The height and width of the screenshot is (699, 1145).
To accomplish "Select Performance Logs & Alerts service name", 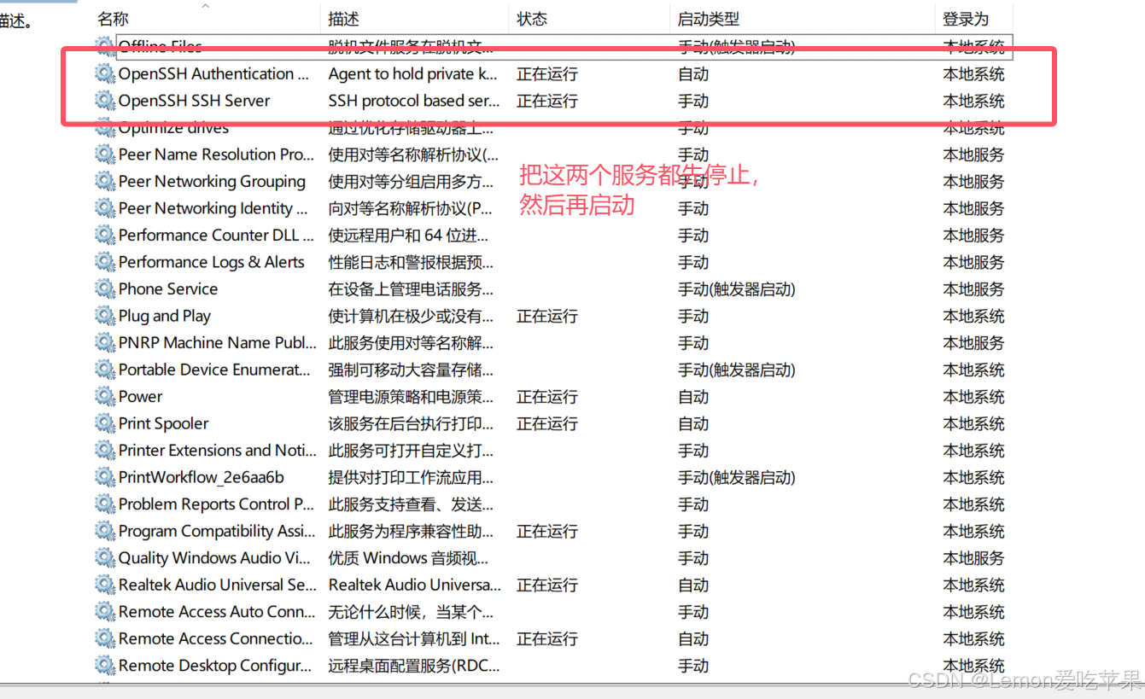I will click(x=211, y=262).
